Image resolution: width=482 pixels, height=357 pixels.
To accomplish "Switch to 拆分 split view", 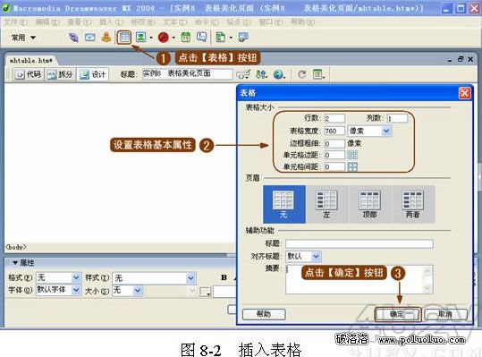I will [x=60, y=74].
